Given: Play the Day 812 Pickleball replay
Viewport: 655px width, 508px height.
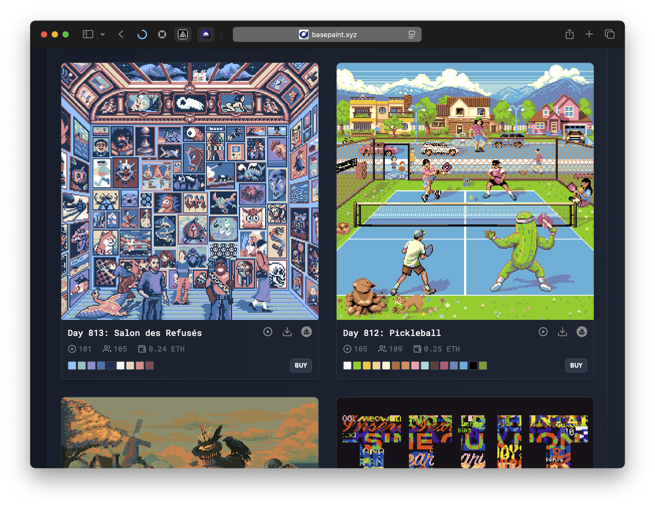Looking at the screenshot, I should click(x=543, y=332).
